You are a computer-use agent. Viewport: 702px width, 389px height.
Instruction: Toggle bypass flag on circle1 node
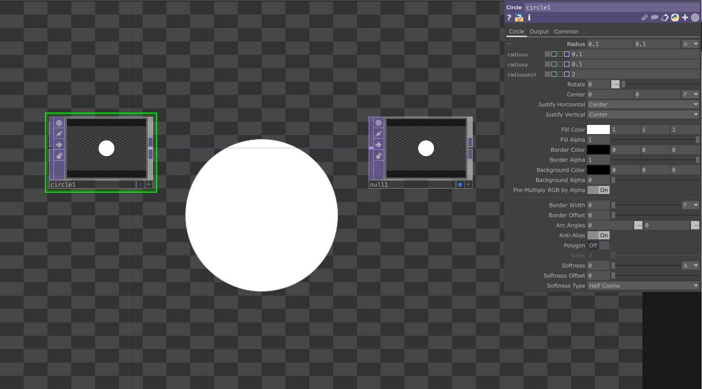click(x=59, y=134)
